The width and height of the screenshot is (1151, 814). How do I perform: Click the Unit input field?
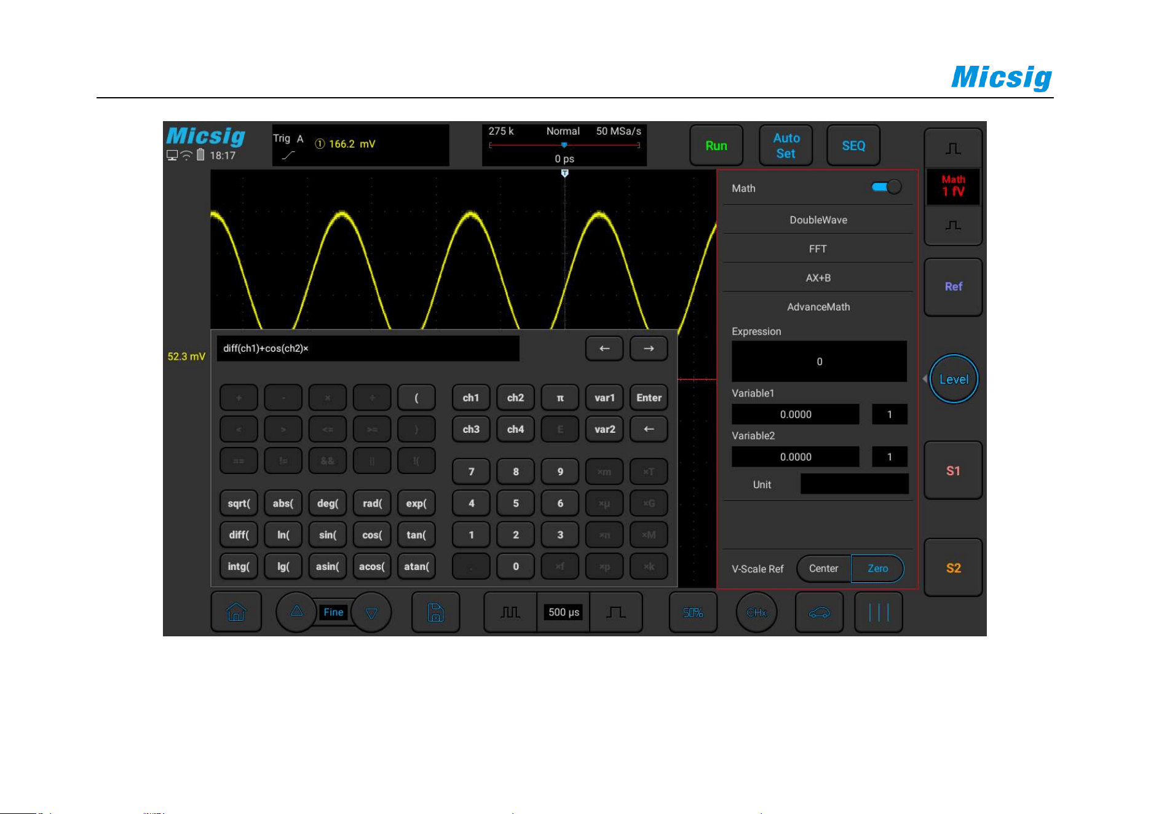(x=854, y=484)
